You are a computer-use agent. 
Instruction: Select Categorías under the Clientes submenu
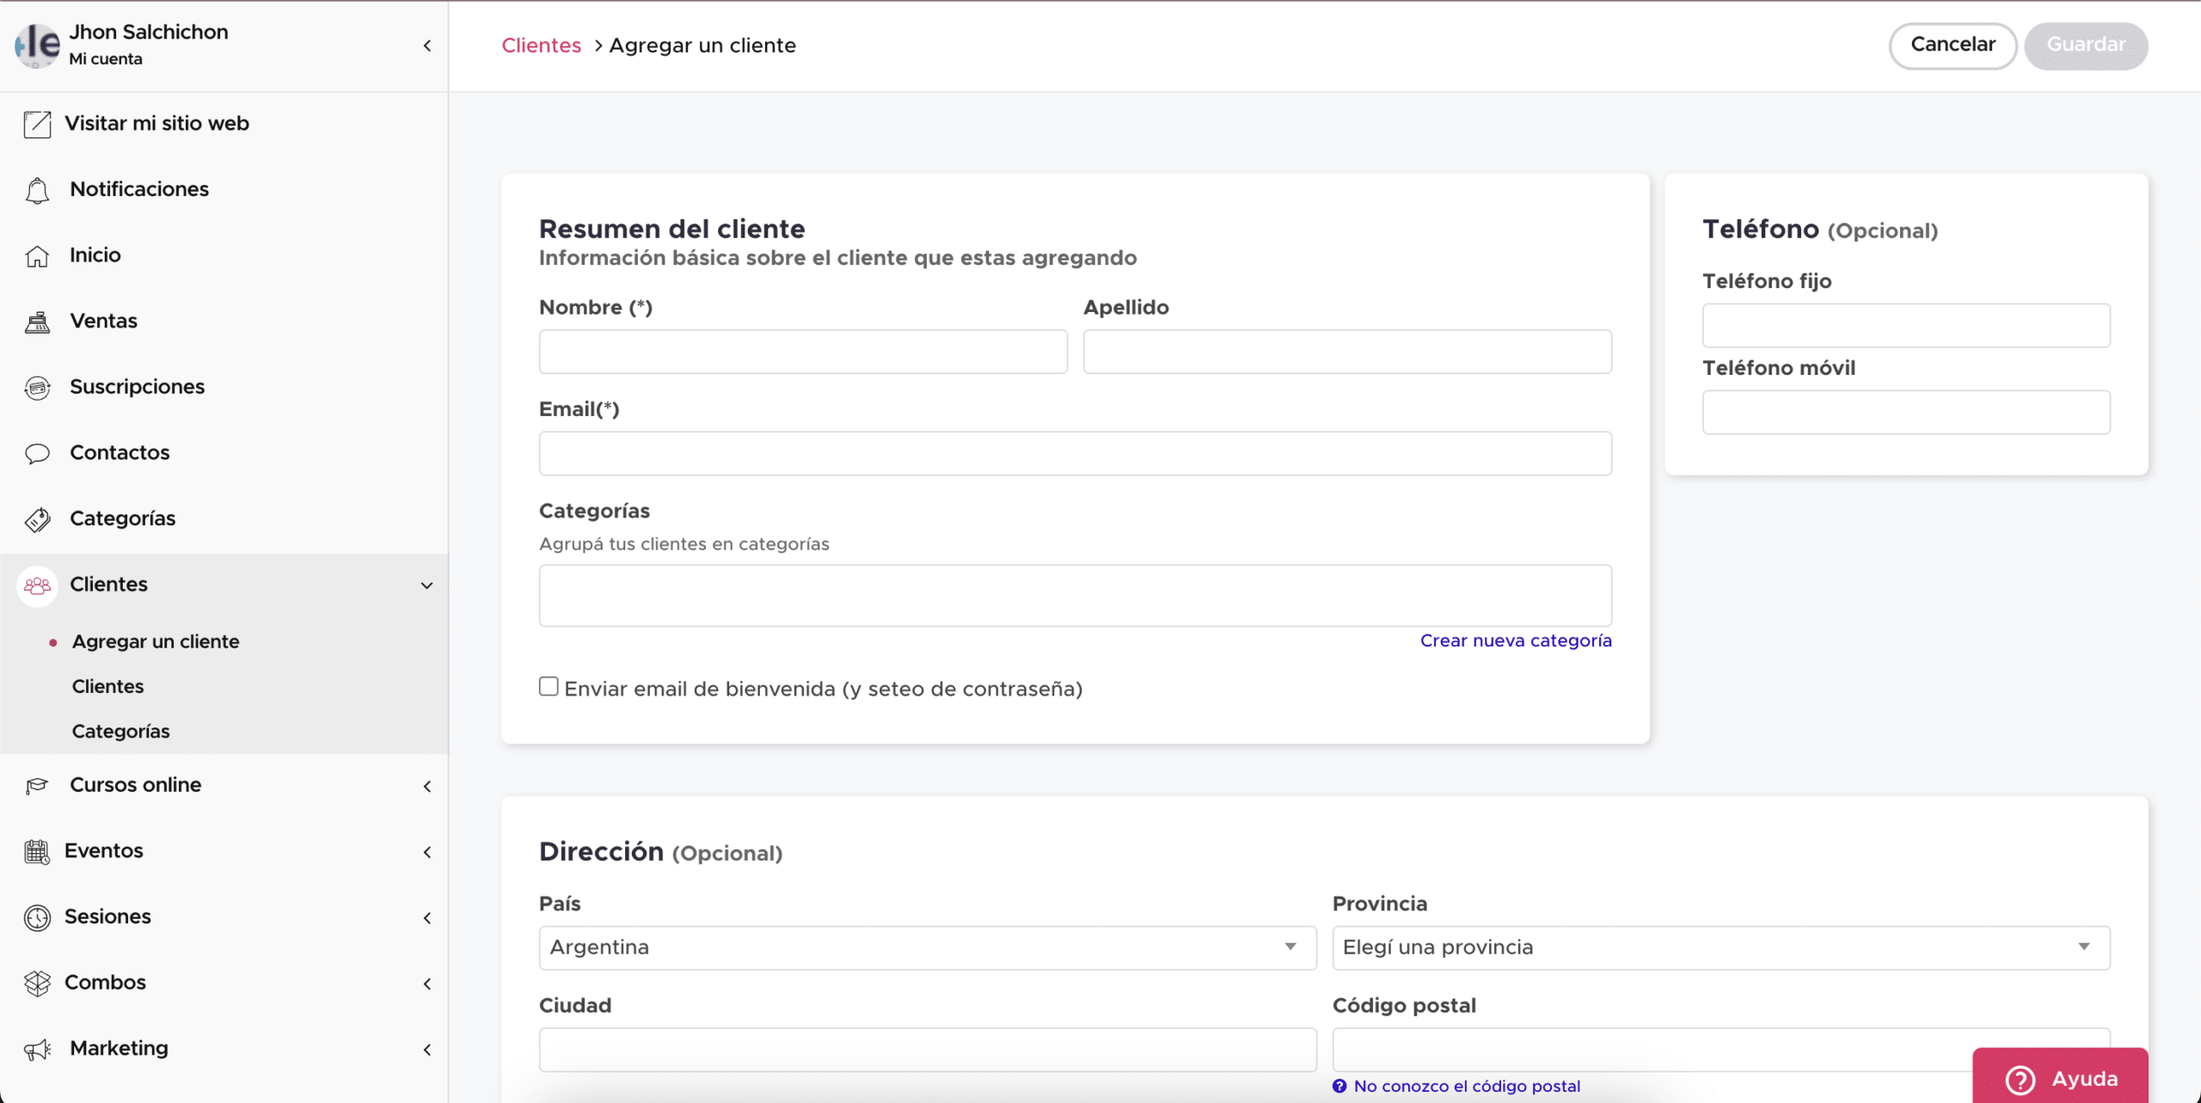(x=120, y=731)
